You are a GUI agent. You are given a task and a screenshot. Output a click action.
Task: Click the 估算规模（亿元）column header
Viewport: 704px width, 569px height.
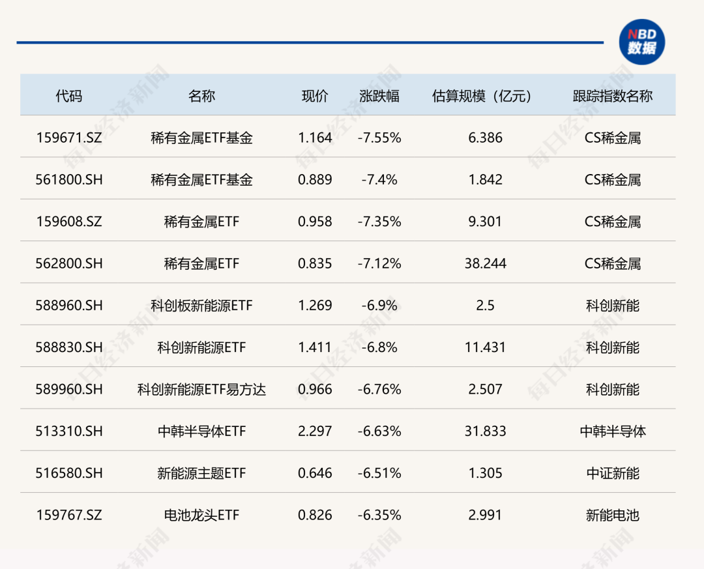(482, 95)
